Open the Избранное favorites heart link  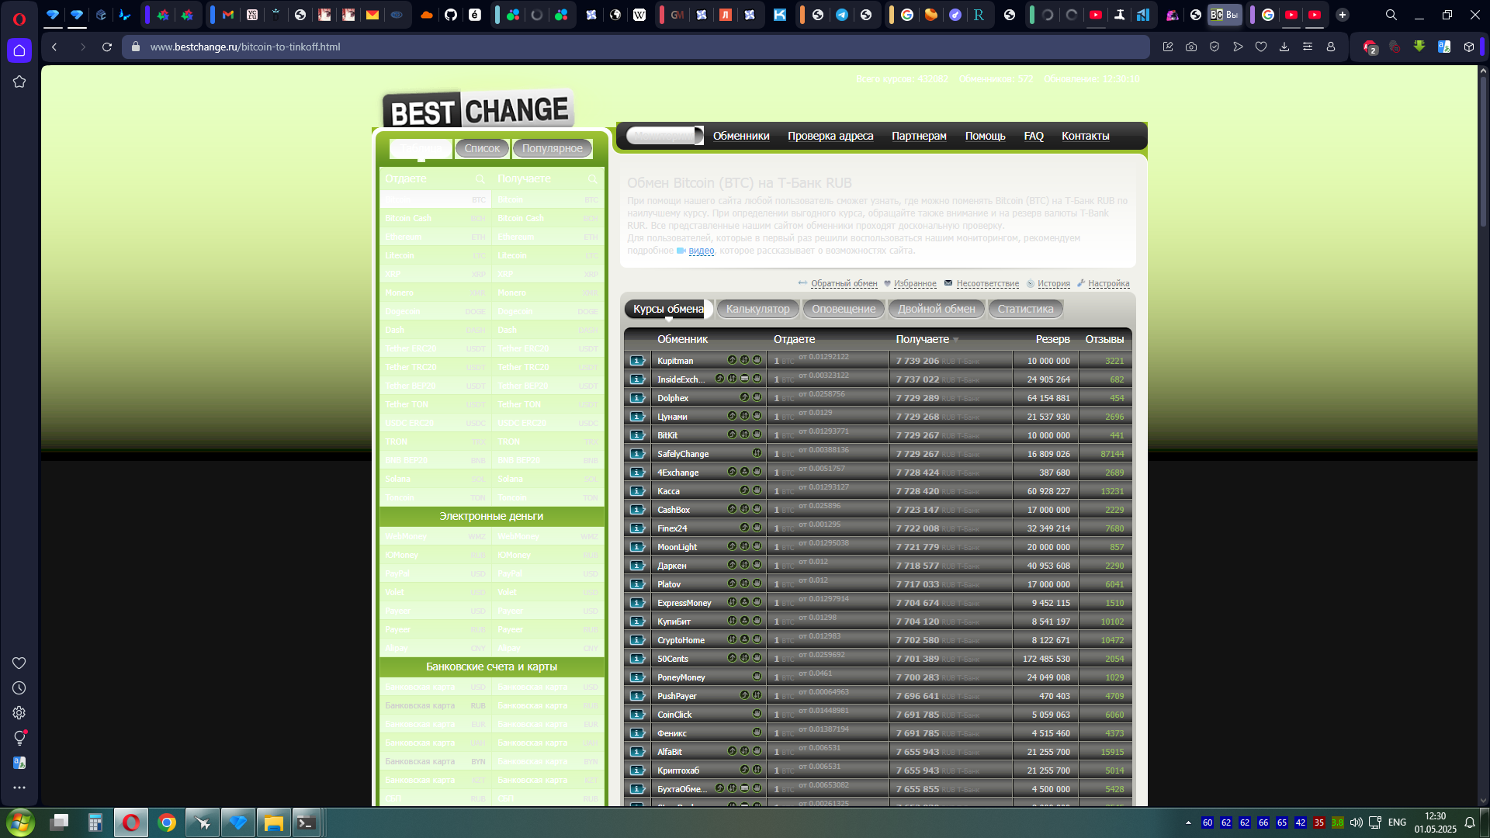(914, 284)
